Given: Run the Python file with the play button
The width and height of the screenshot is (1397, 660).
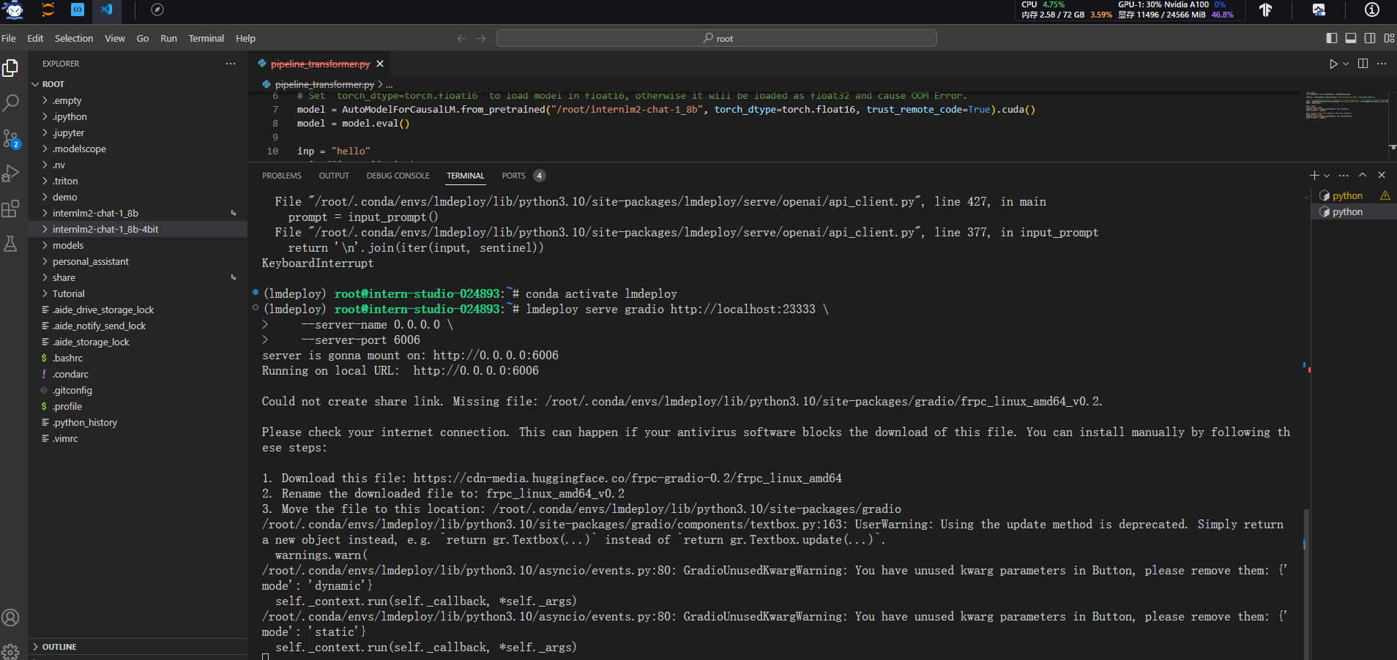Looking at the screenshot, I should click(1333, 64).
